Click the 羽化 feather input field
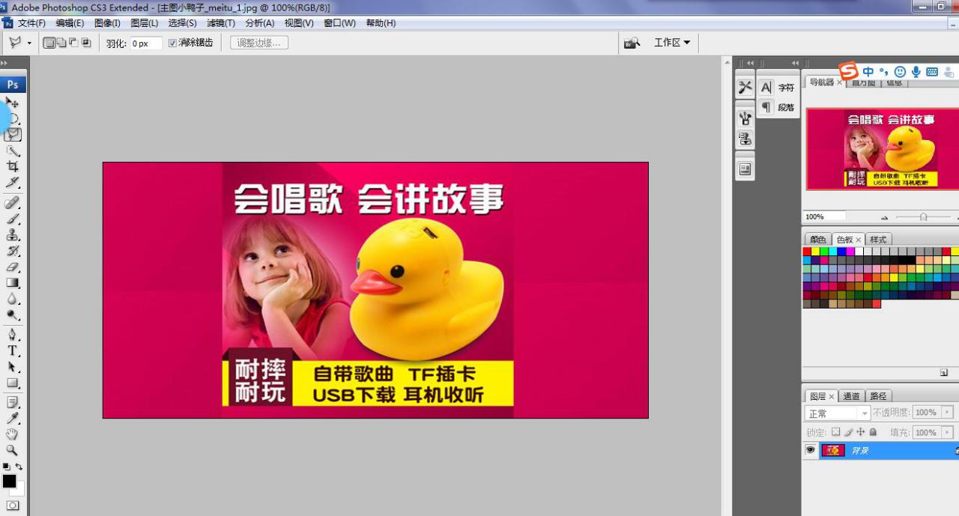This screenshot has height=516, width=959. (x=145, y=43)
